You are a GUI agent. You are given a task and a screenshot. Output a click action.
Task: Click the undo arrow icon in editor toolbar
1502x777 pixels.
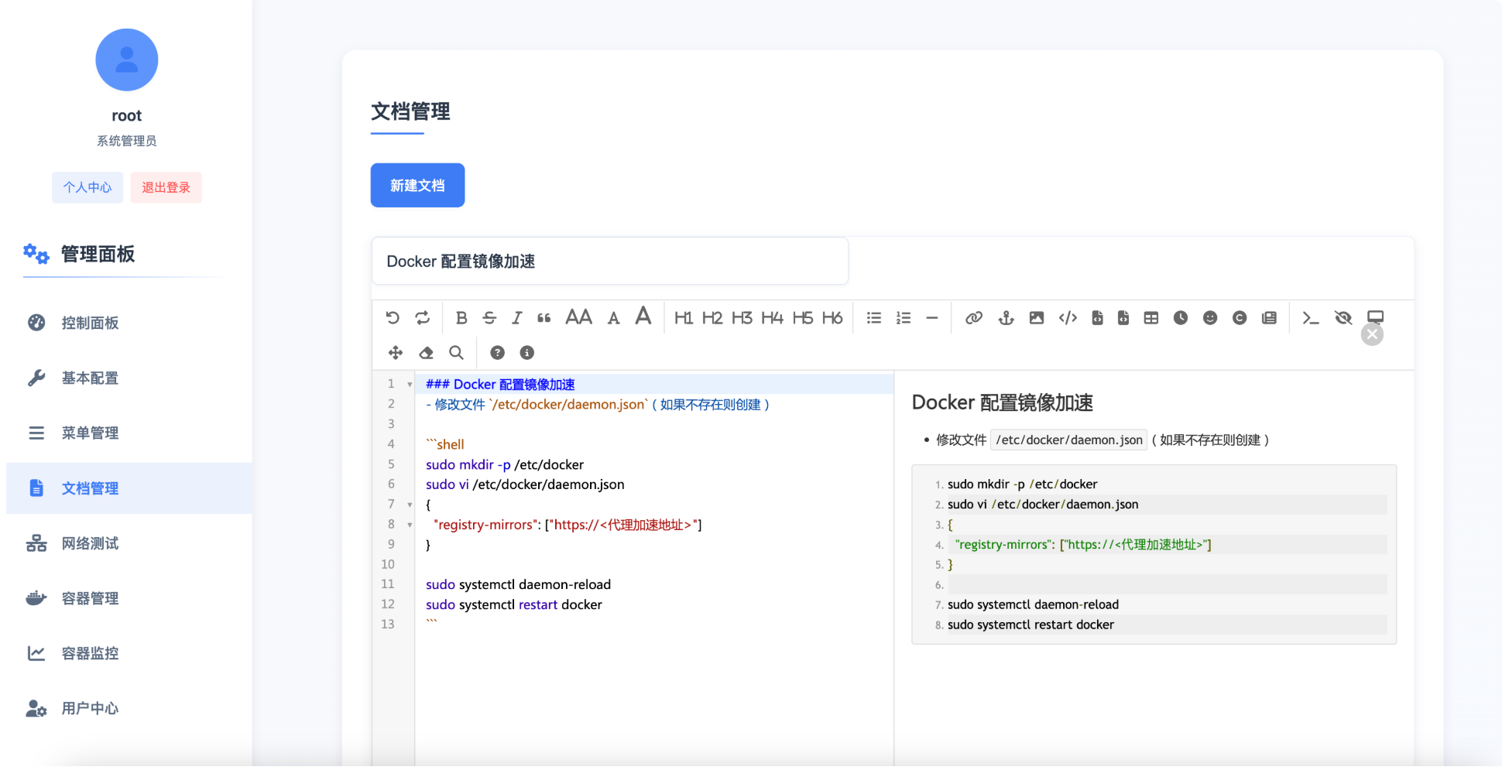[393, 317]
